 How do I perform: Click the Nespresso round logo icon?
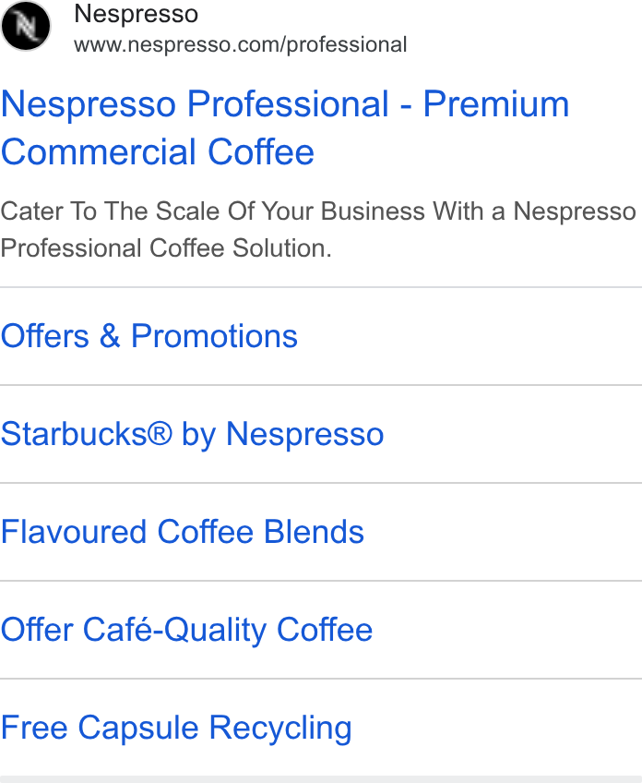tap(26, 26)
